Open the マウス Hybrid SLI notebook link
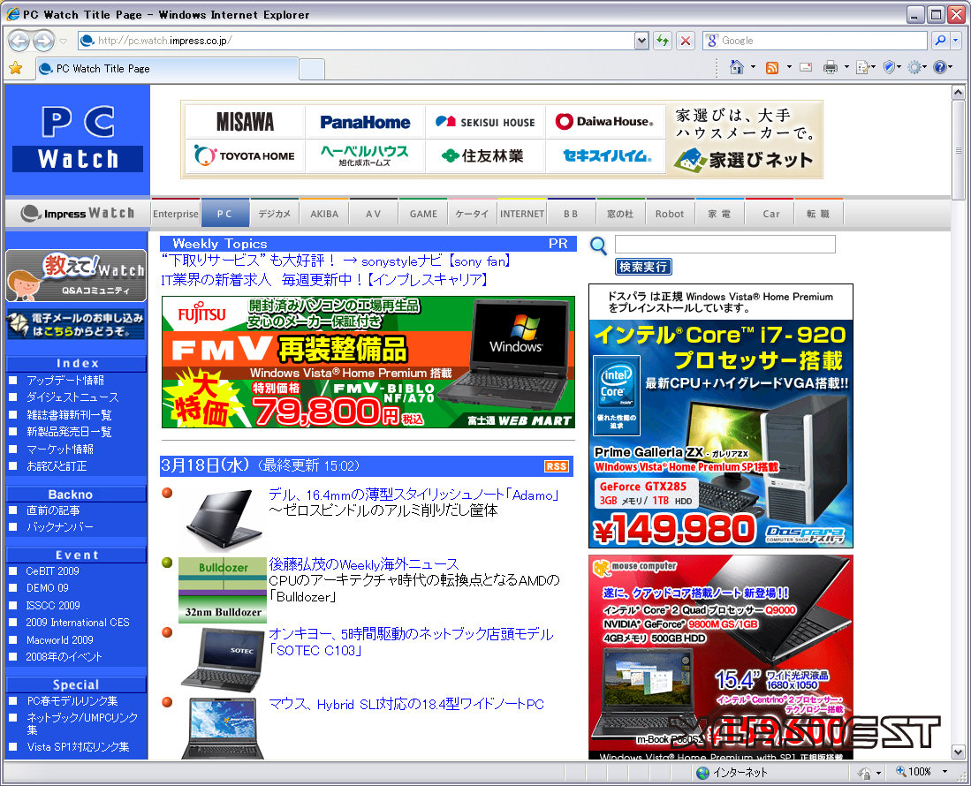 click(406, 704)
